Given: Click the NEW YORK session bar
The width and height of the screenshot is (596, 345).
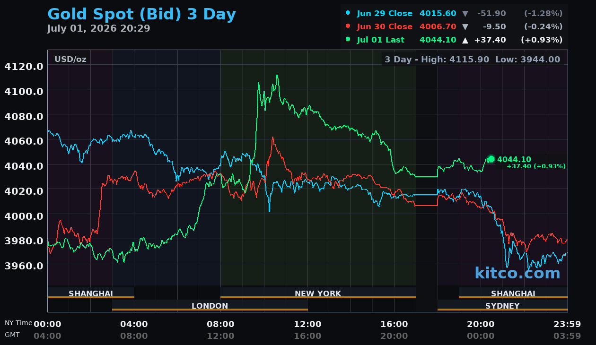Looking at the screenshot, I should click(x=318, y=293).
